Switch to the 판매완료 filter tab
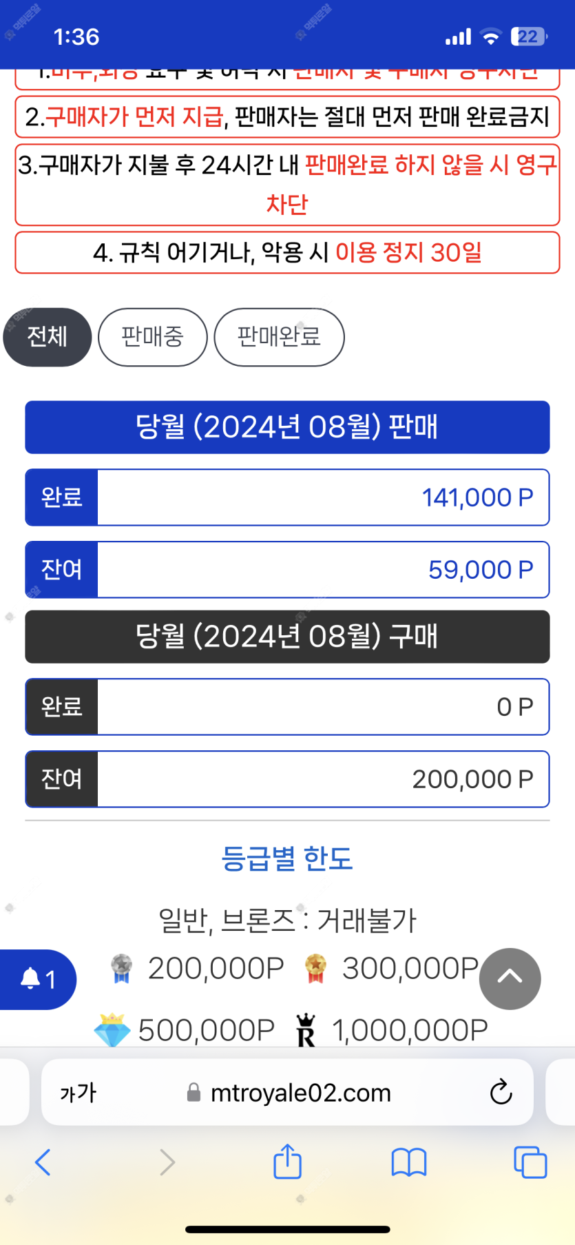 pyautogui.click(x=279, y=337)
